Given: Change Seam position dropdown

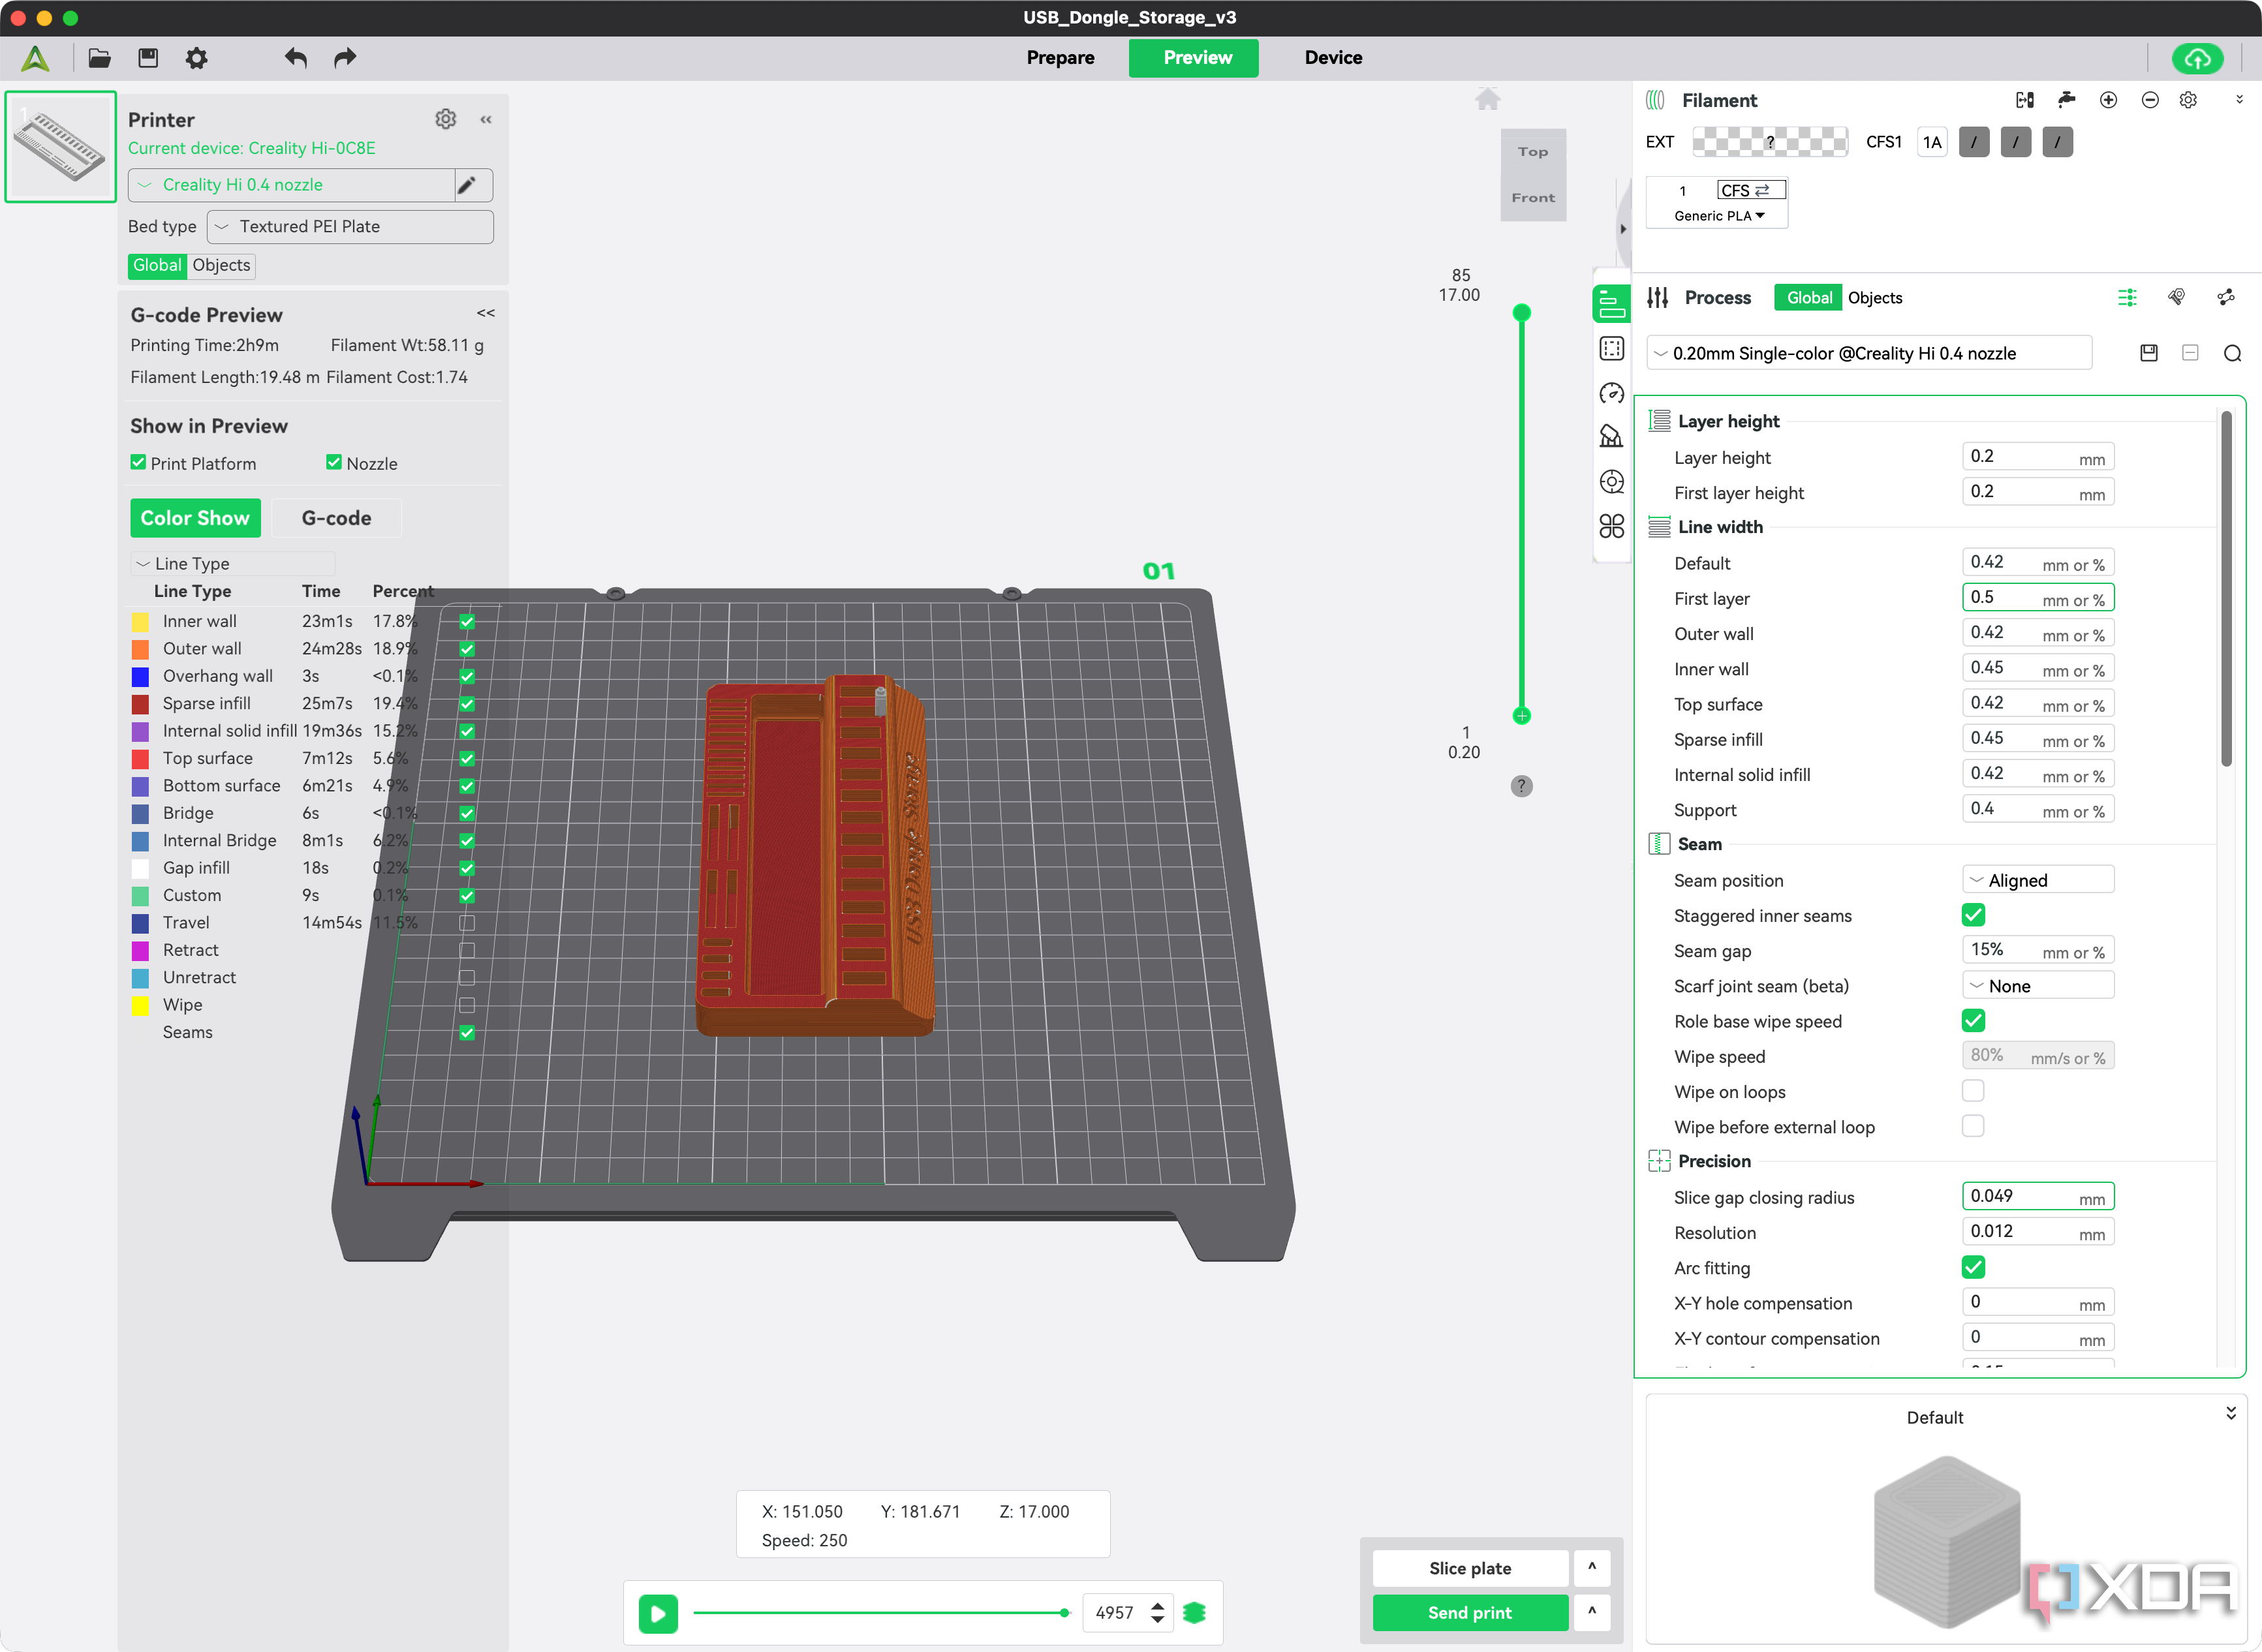Looking at the screenshot, I should coord(2038,880).
